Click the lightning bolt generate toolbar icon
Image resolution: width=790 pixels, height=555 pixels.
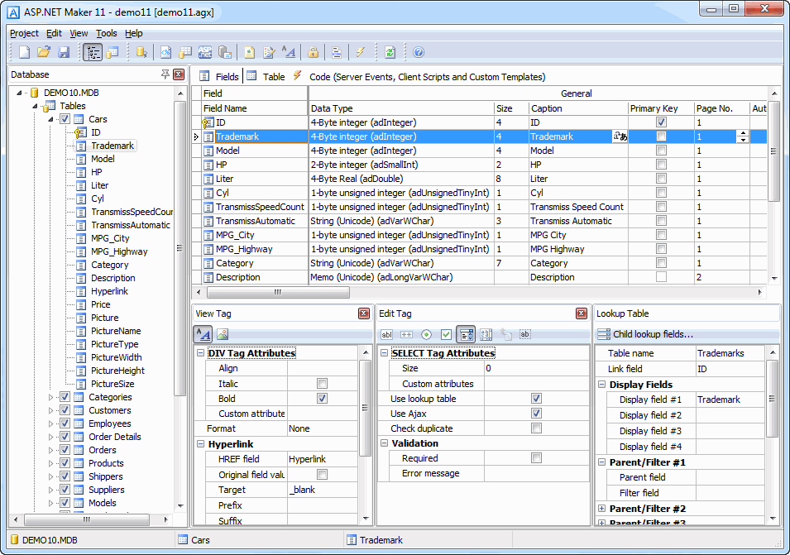[360, 52]
